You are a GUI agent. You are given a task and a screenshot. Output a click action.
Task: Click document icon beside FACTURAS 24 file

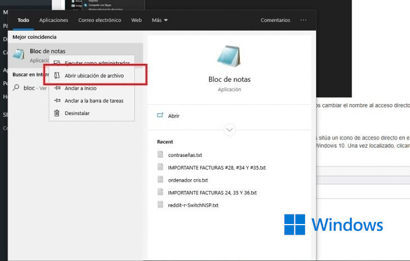(160, 192)
